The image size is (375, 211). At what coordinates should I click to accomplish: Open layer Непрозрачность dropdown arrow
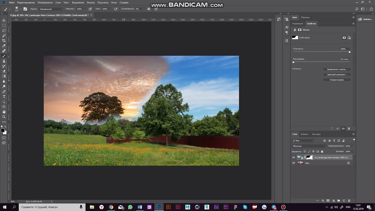point(353,146)
